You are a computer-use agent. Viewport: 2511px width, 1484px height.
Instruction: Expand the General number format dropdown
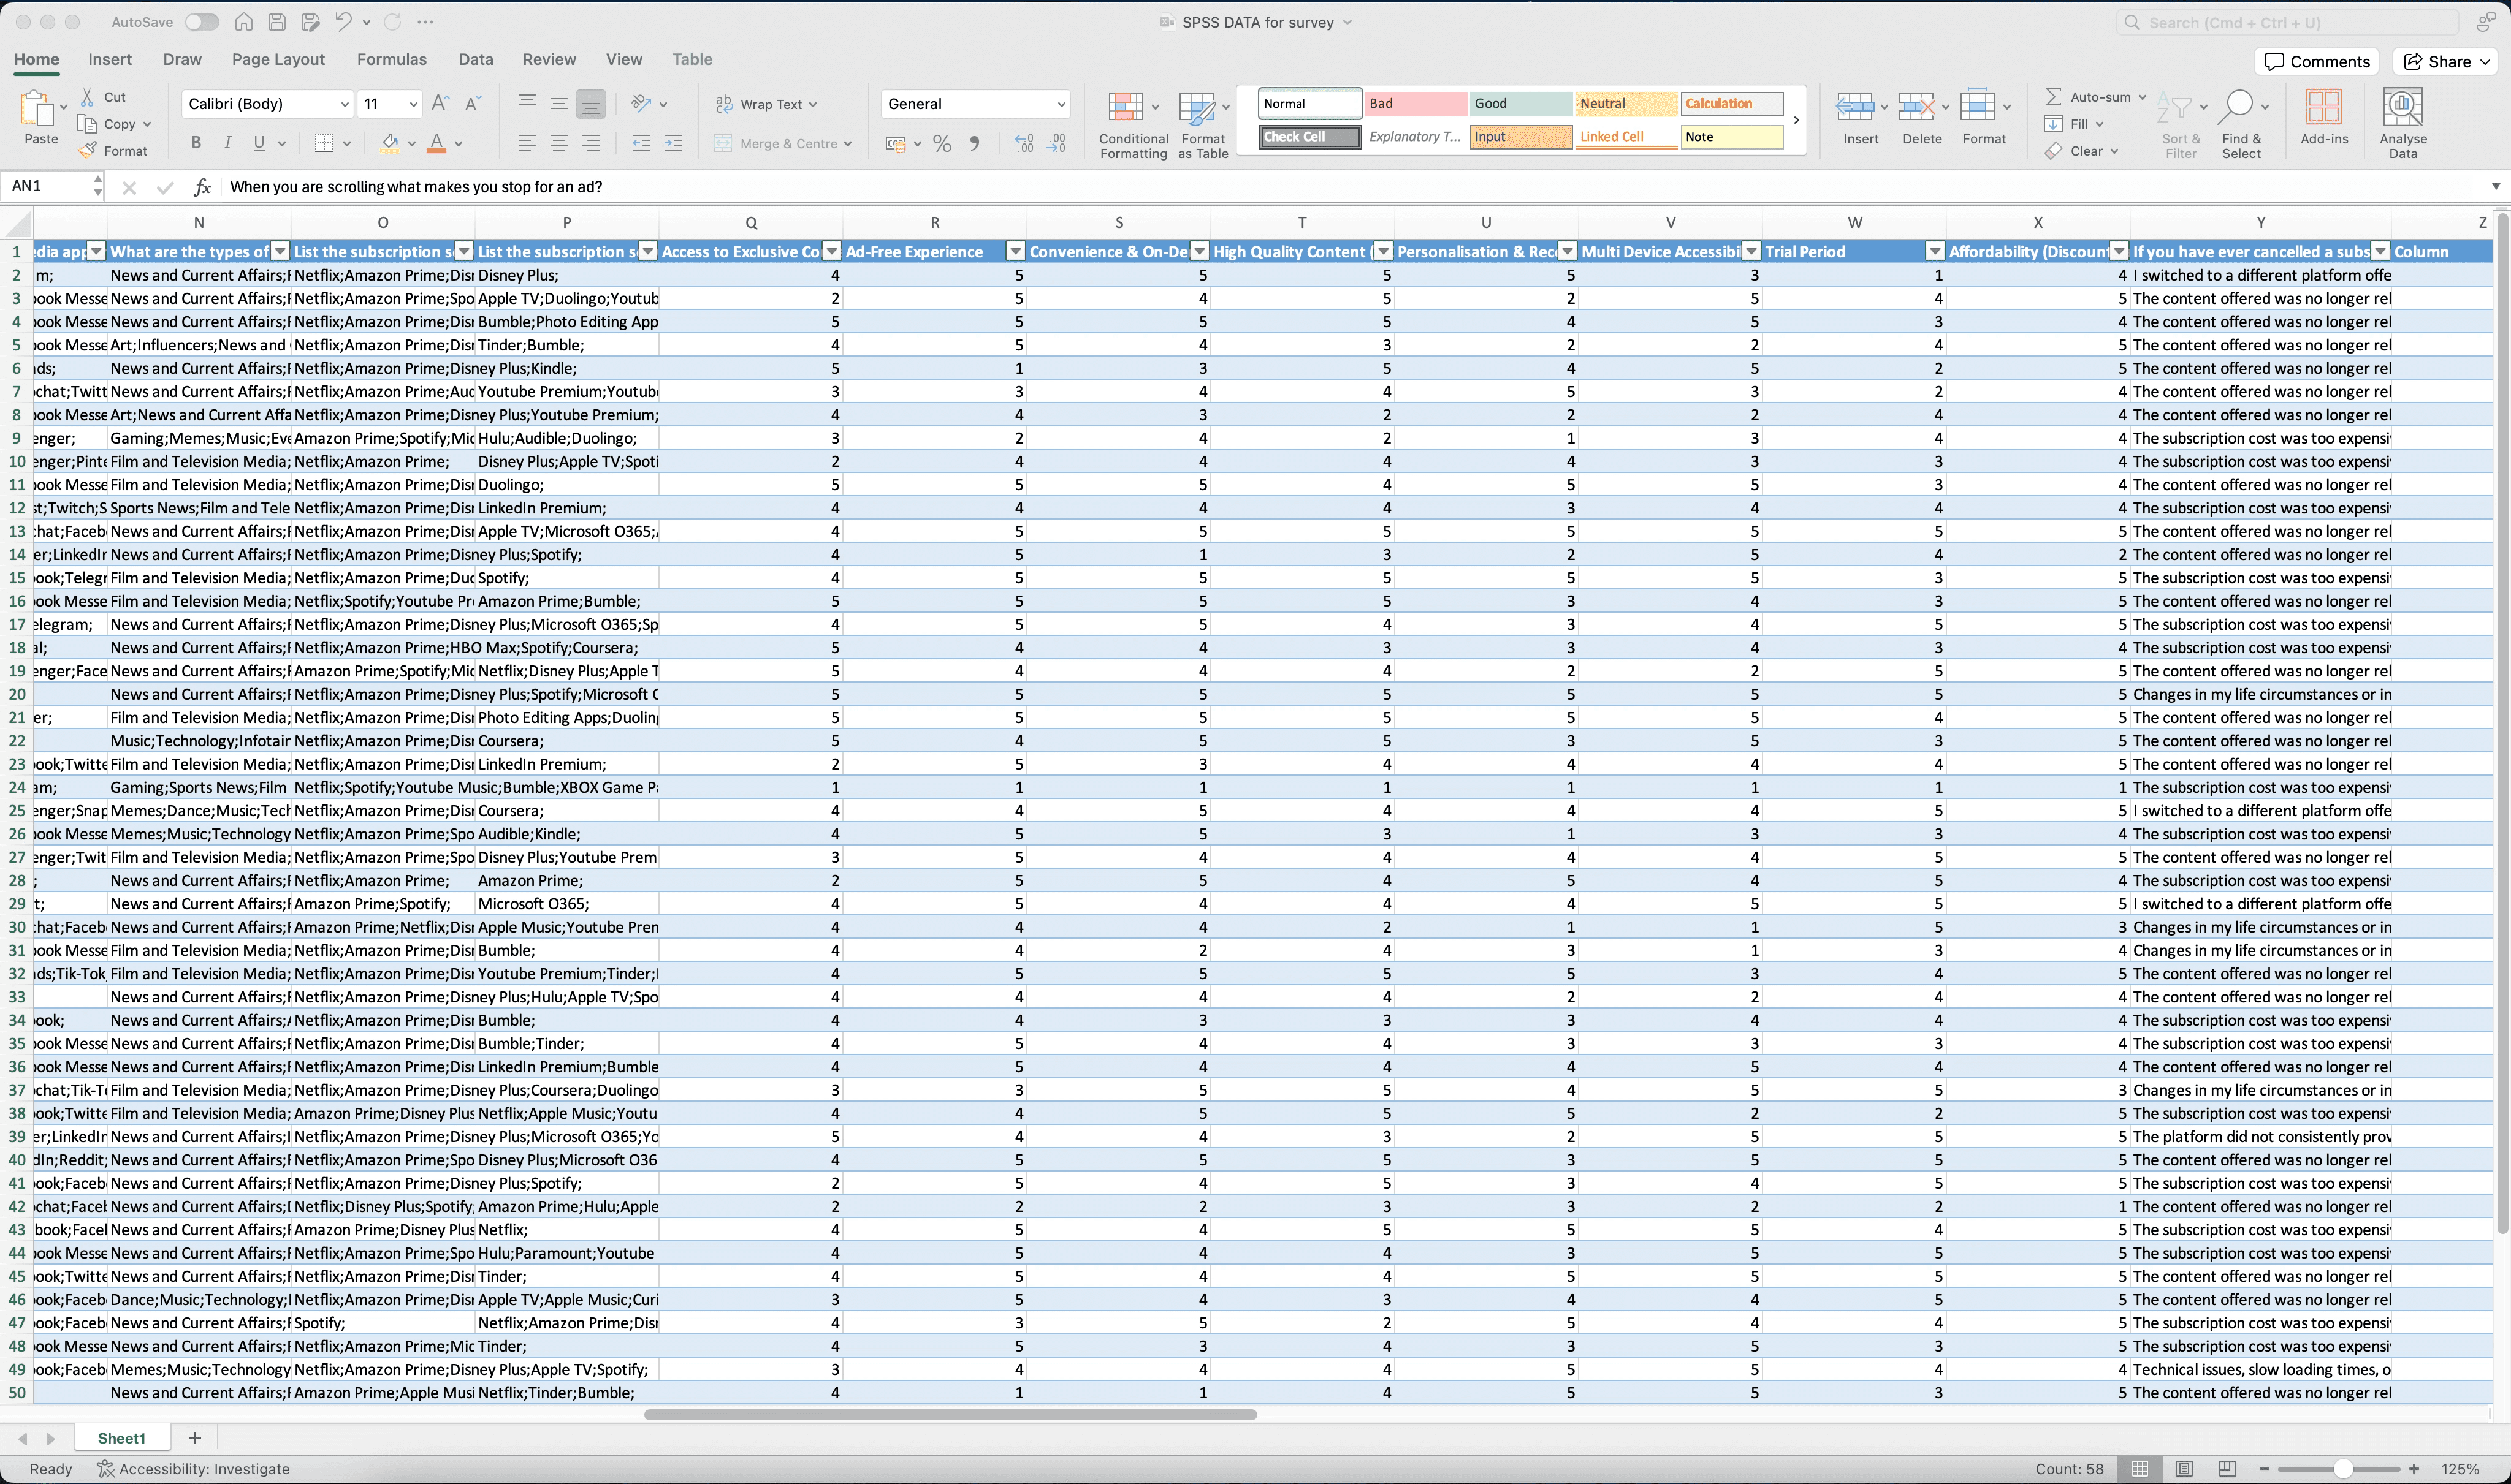click(x=1061, y=104)
